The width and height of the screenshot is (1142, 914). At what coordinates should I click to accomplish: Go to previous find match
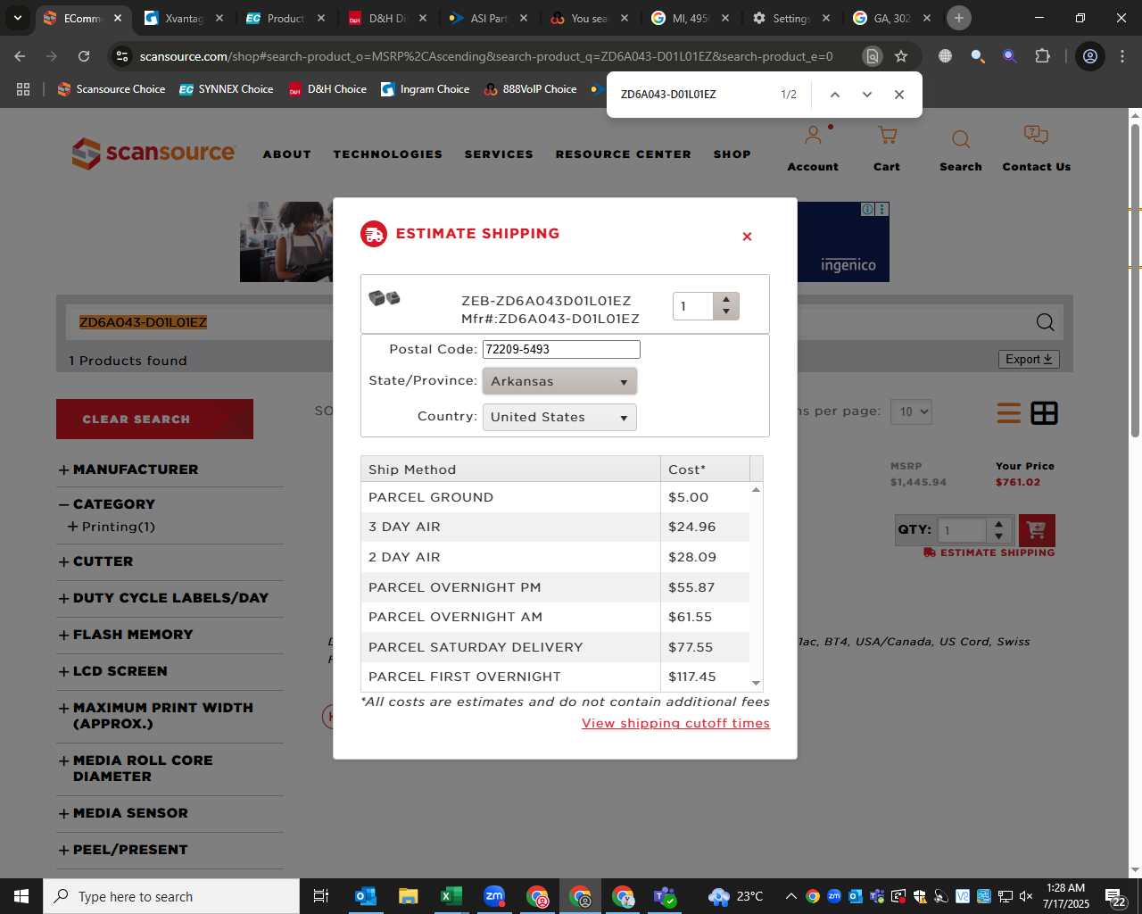(834, 95)
